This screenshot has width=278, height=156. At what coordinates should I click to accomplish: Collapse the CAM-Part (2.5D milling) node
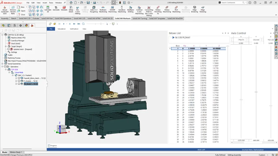pyautogui.click(x=2, y=35)
